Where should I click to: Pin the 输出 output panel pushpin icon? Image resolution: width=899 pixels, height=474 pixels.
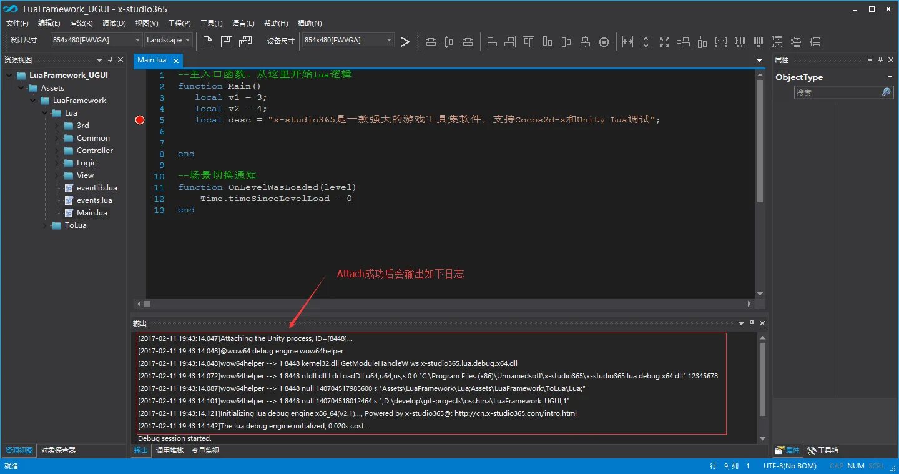752,323
